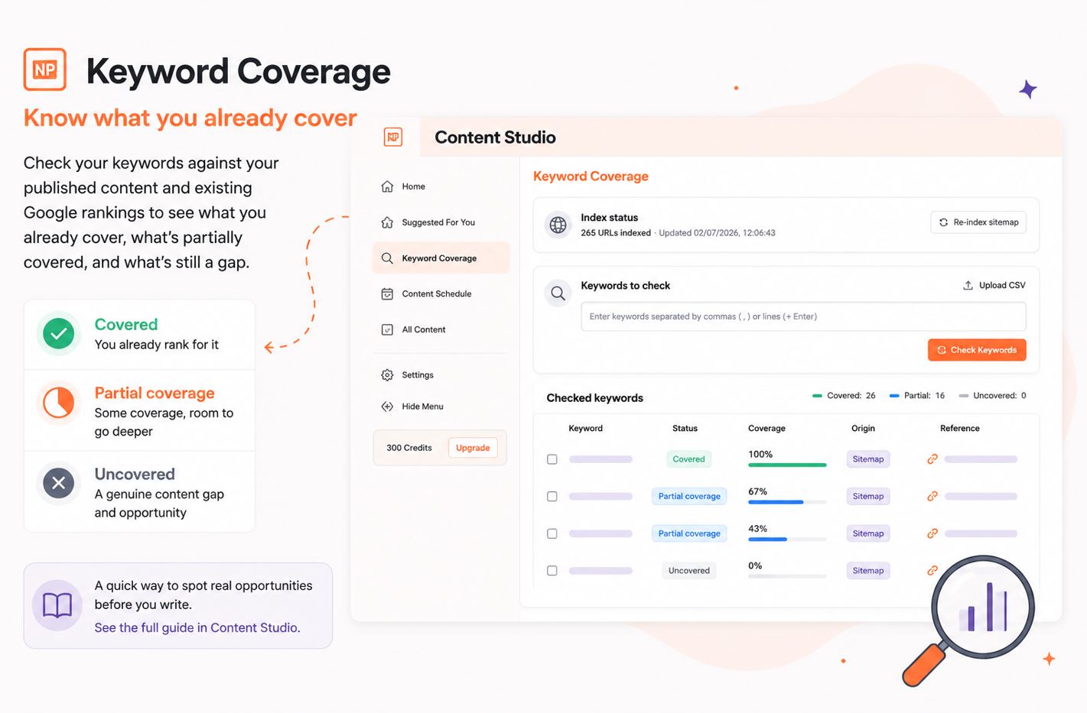The height and width of the screenshot is (713, 1087).
Task: Click Sitemap tag in the 0% row
Action: tap(868, 570)
